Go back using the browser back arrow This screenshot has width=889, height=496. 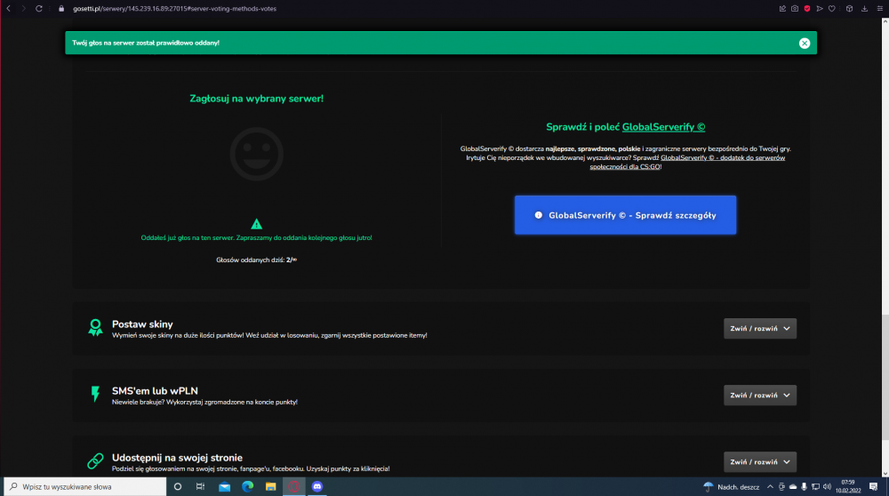9,9
